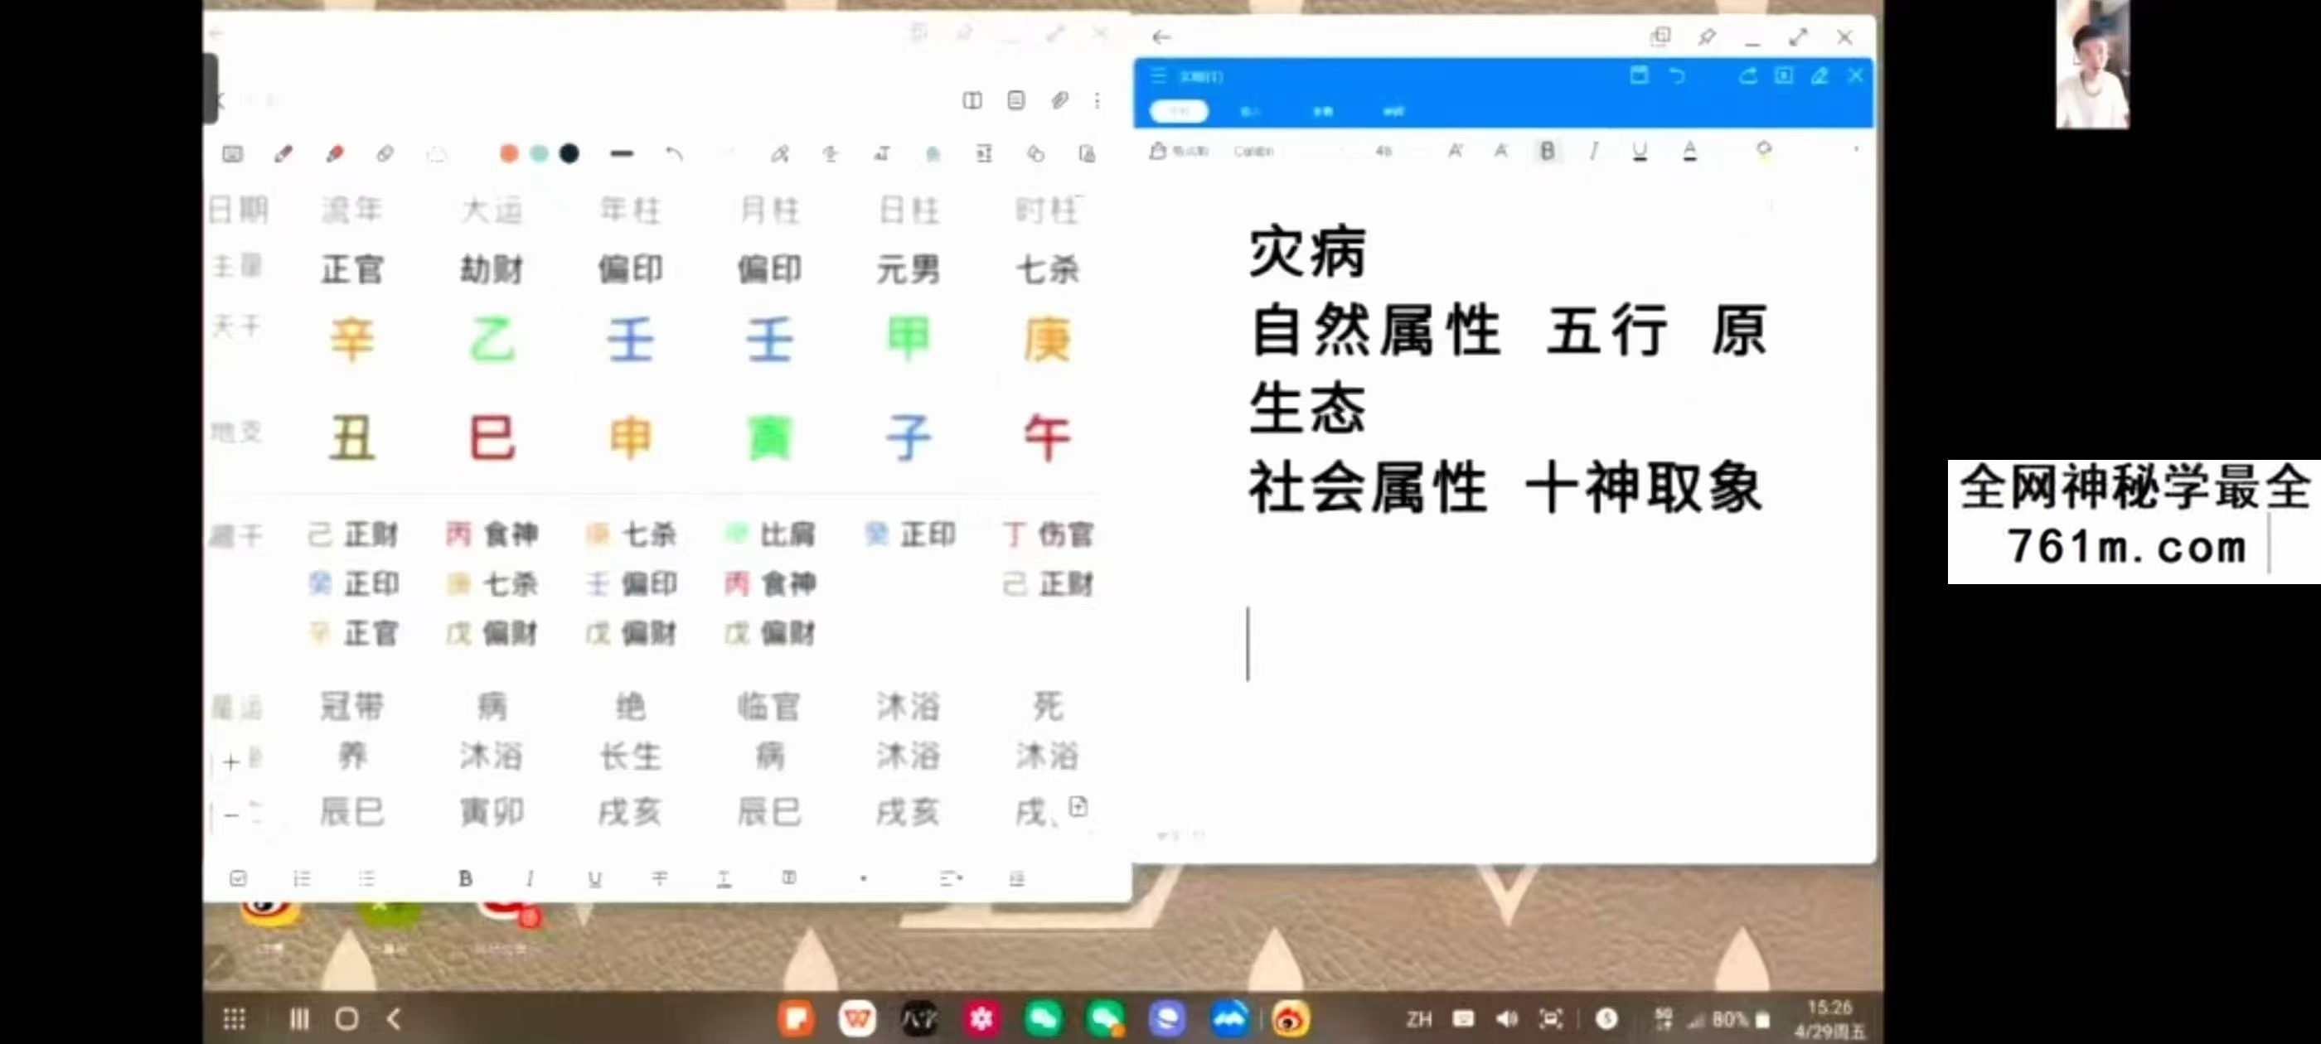Open the edit pencil icon in blue header
Image resolution: width=2321 pixels, height=1044 pixels.
1819,75
